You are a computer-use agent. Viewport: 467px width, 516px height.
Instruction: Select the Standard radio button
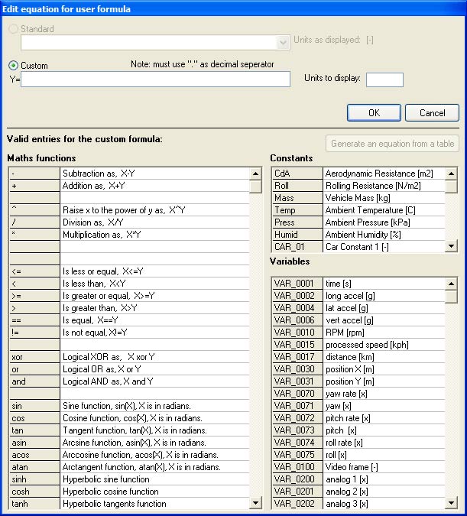[13, 29]
